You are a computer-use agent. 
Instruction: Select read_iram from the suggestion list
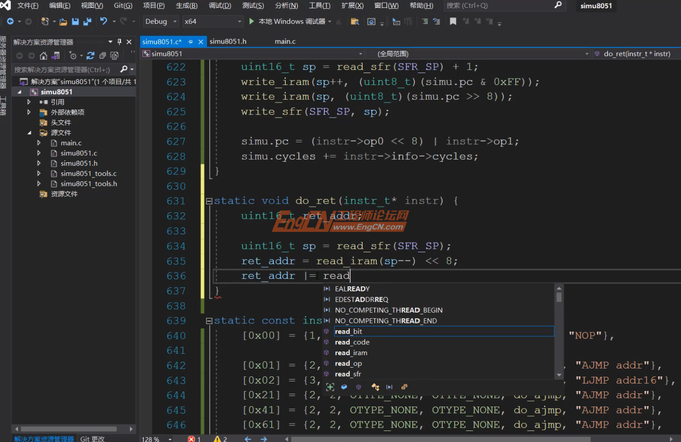tap(351, 353)
